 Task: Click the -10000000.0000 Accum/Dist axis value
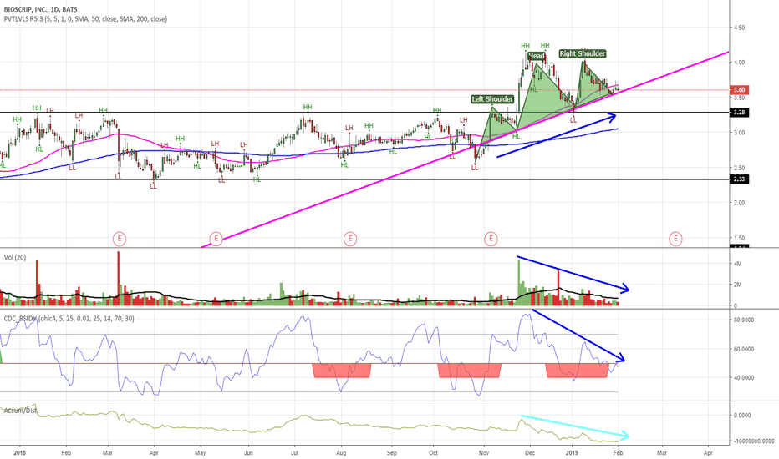(754, 441)
